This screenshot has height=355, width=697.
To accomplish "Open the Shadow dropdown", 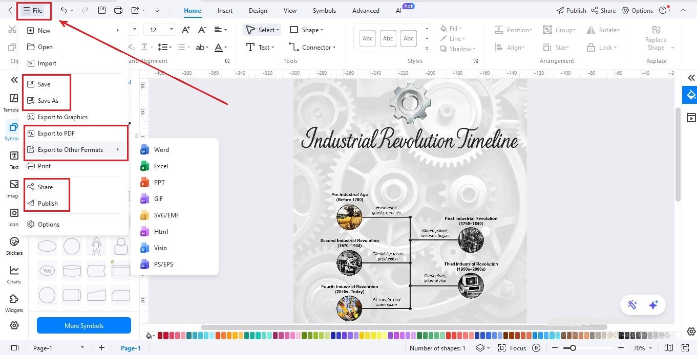I will (458, 49).
